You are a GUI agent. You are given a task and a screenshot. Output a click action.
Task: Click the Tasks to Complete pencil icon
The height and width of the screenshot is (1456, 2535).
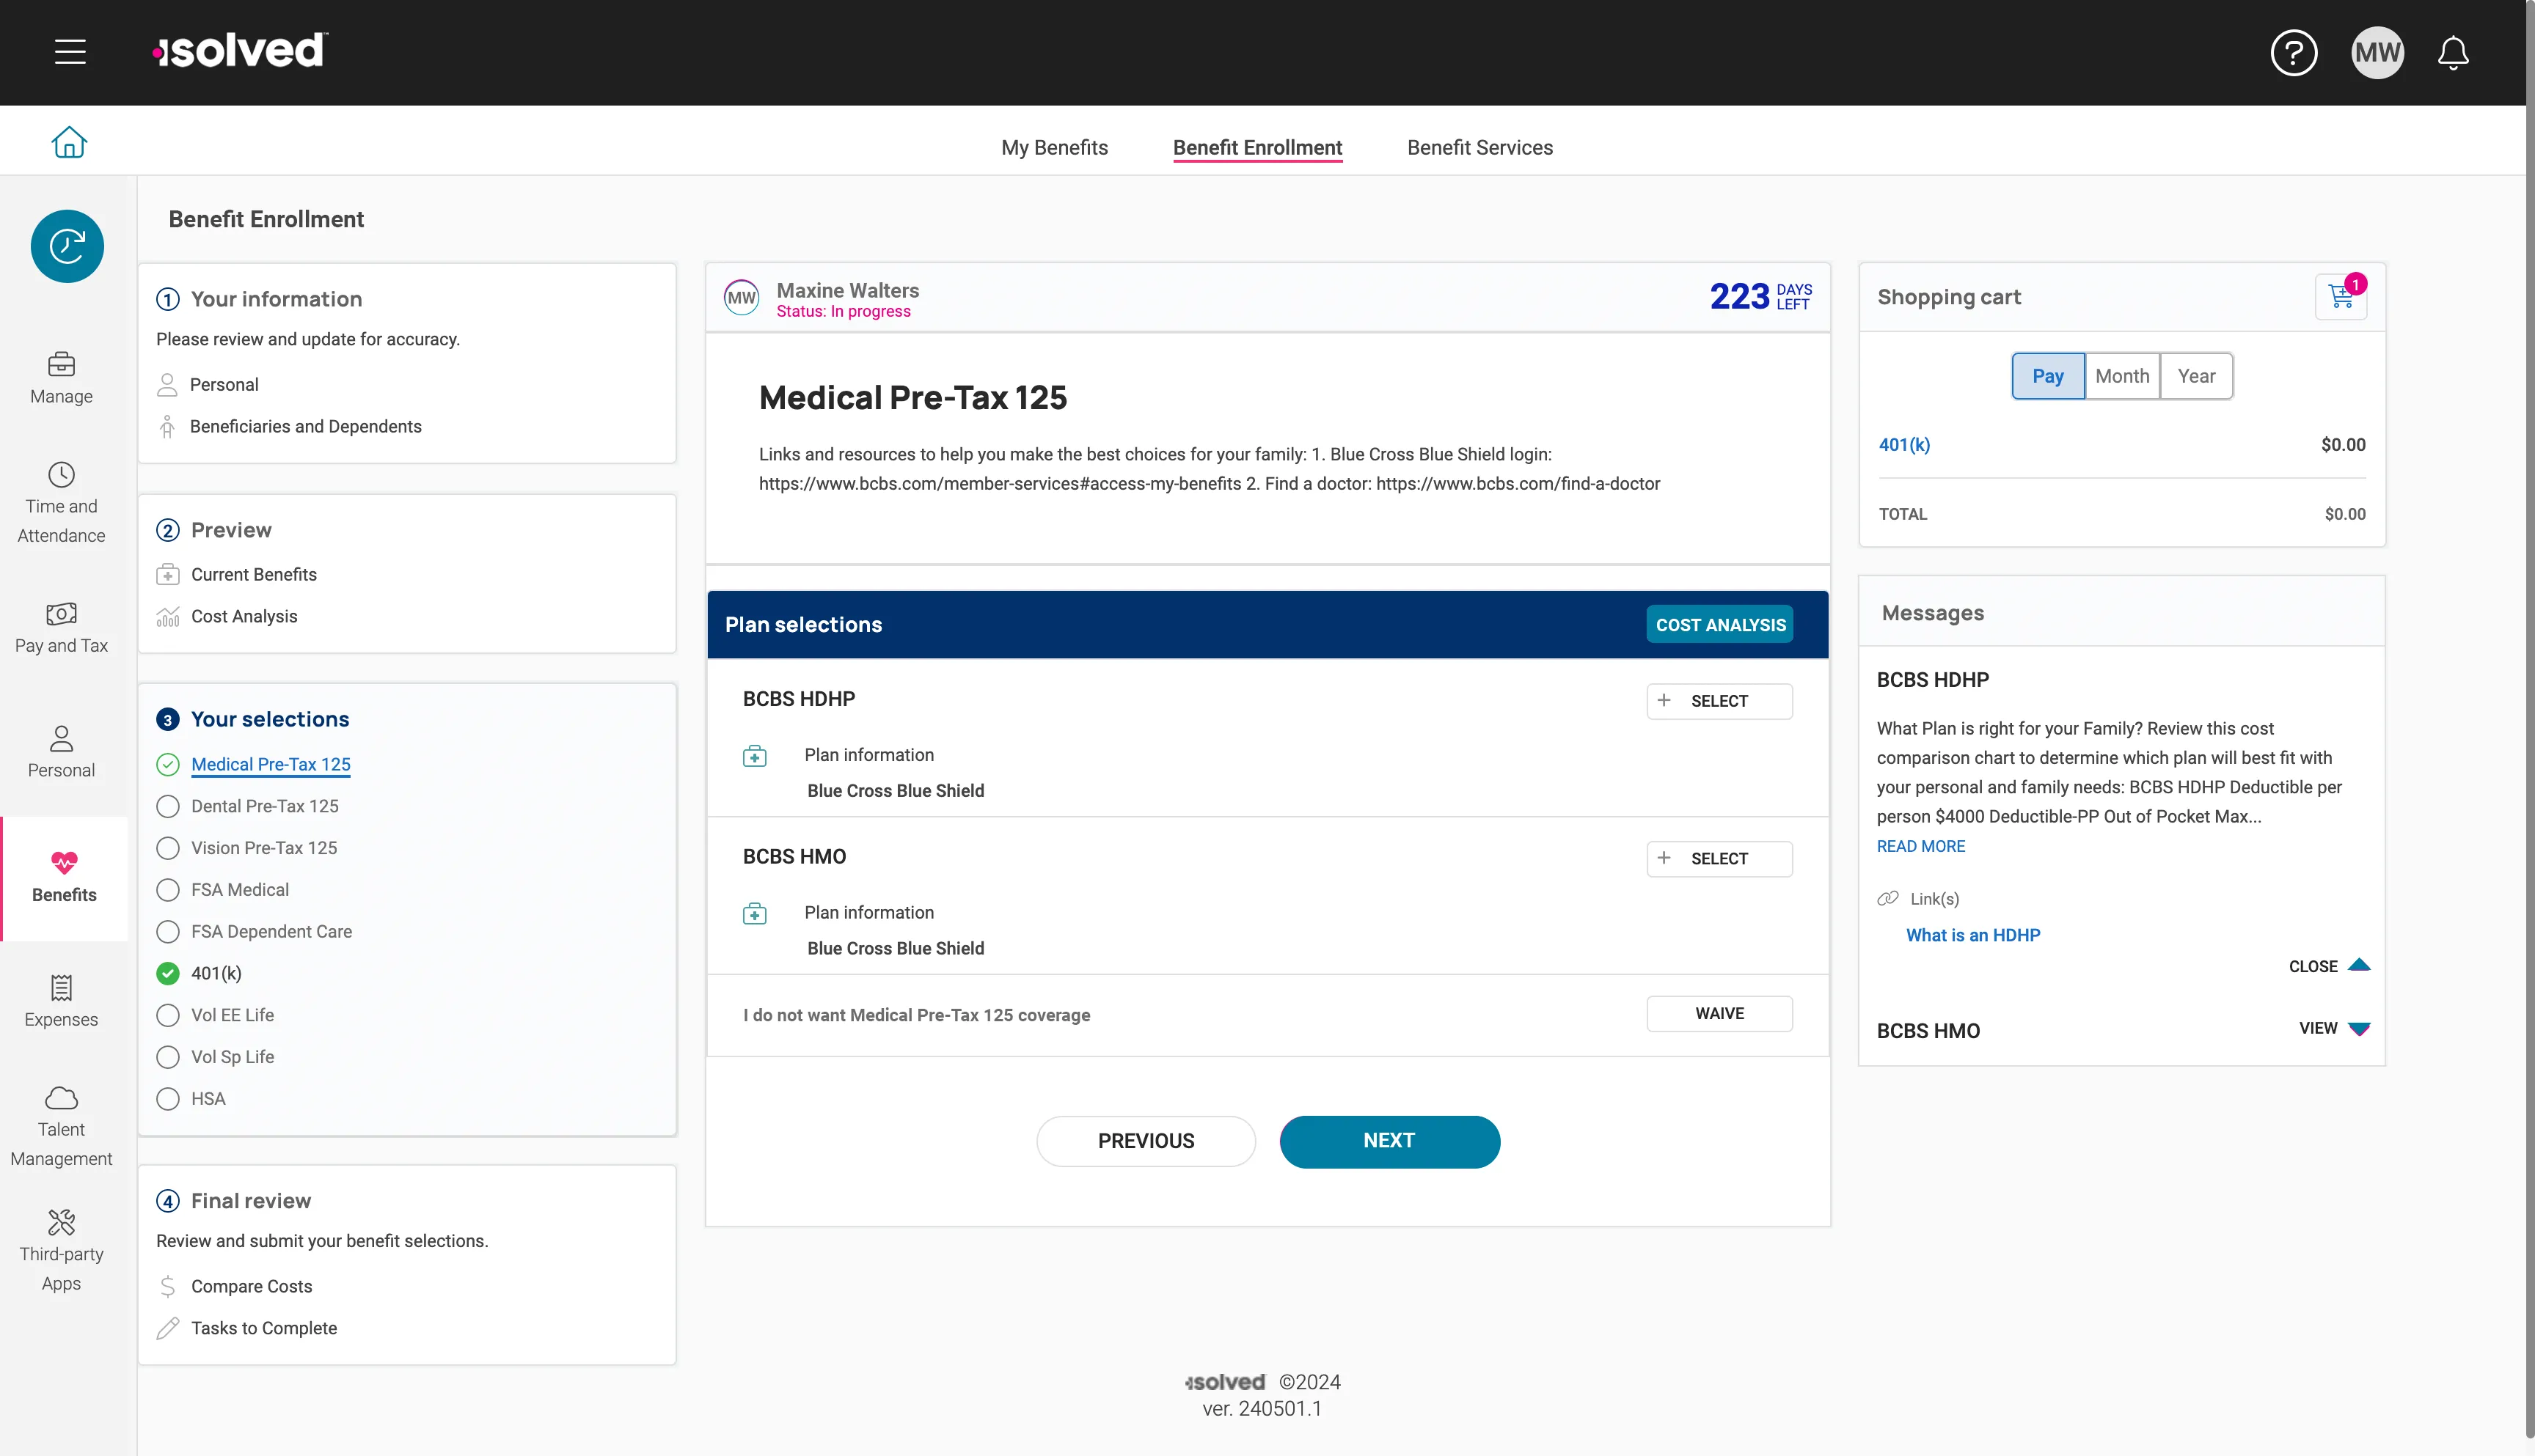[x=168, y=1328]
